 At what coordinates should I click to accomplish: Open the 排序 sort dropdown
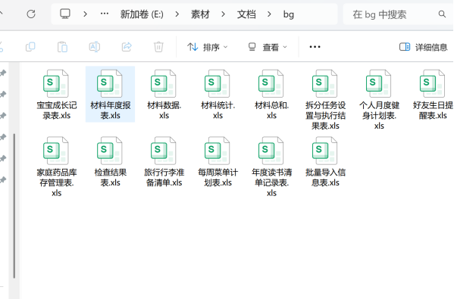click(208, 47)
